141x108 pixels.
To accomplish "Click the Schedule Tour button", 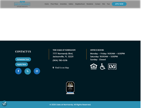I will pyautogui.click(x=23, y=59).
